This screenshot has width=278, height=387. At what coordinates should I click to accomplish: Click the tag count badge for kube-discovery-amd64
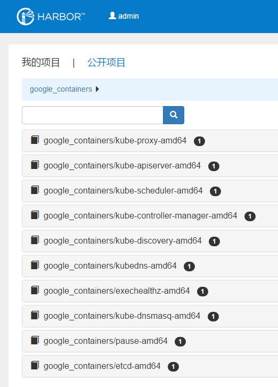215,241
